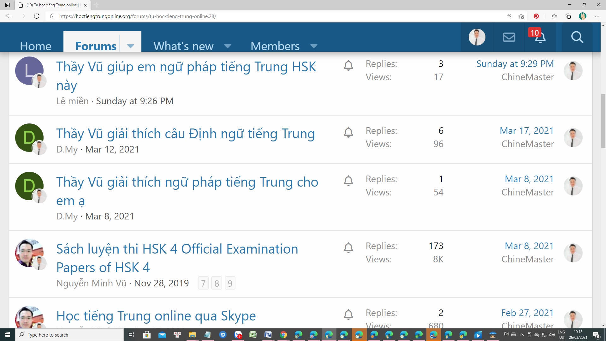Open browser Collections icon
This screenshot has width=606, height=341.
[x=568, y=16]
